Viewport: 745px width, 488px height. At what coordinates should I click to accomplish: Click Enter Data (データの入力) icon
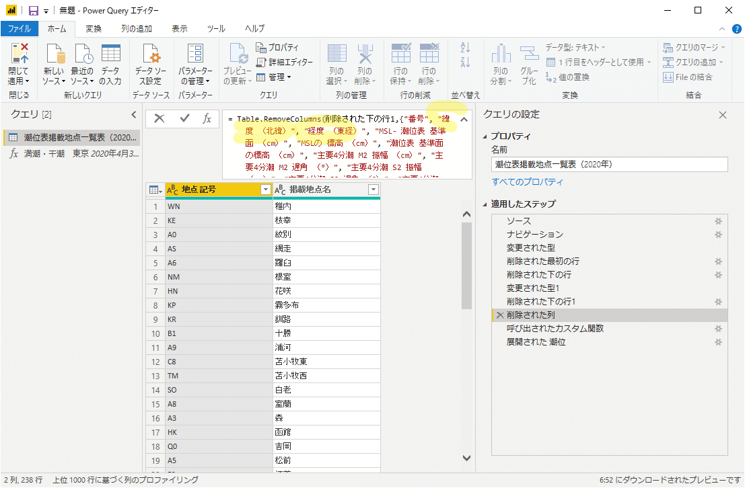(110, 53)
